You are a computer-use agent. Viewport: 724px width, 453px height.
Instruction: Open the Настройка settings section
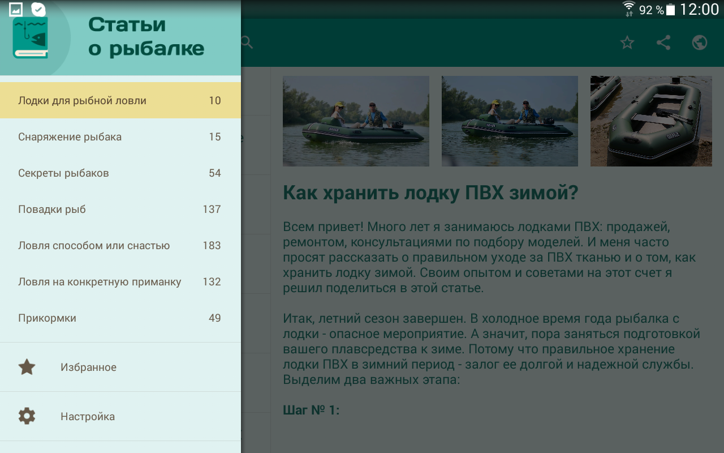point(120,416)
